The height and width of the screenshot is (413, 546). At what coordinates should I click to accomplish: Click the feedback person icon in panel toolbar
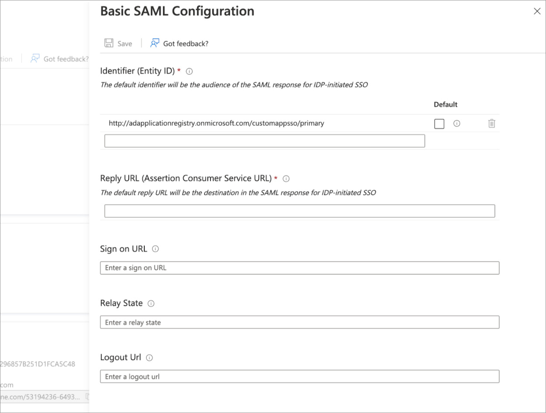pos(154,43)
